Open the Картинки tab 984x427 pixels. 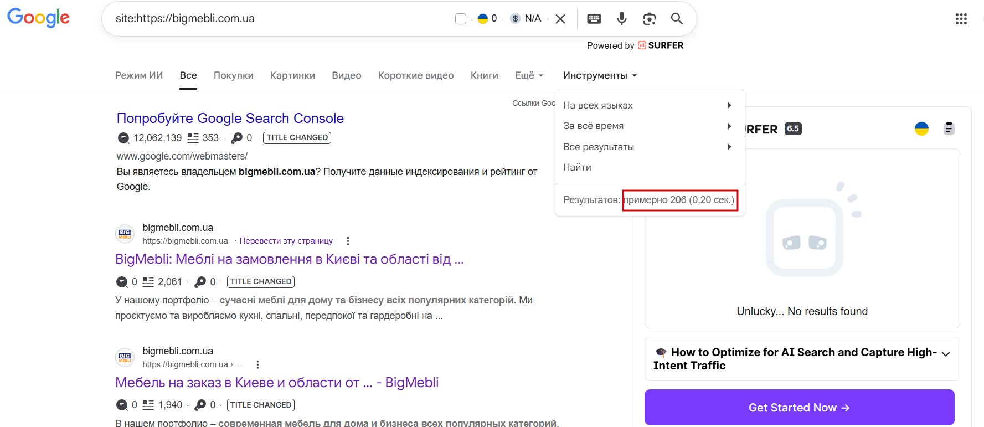point(292,75)
